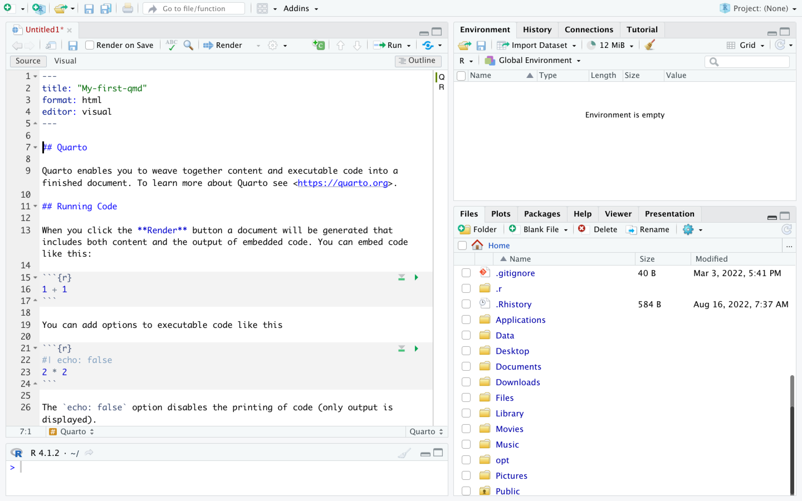Check the Applications folder checkbox
The width and height of the screenshot is (802, 501).
(466, 320)
